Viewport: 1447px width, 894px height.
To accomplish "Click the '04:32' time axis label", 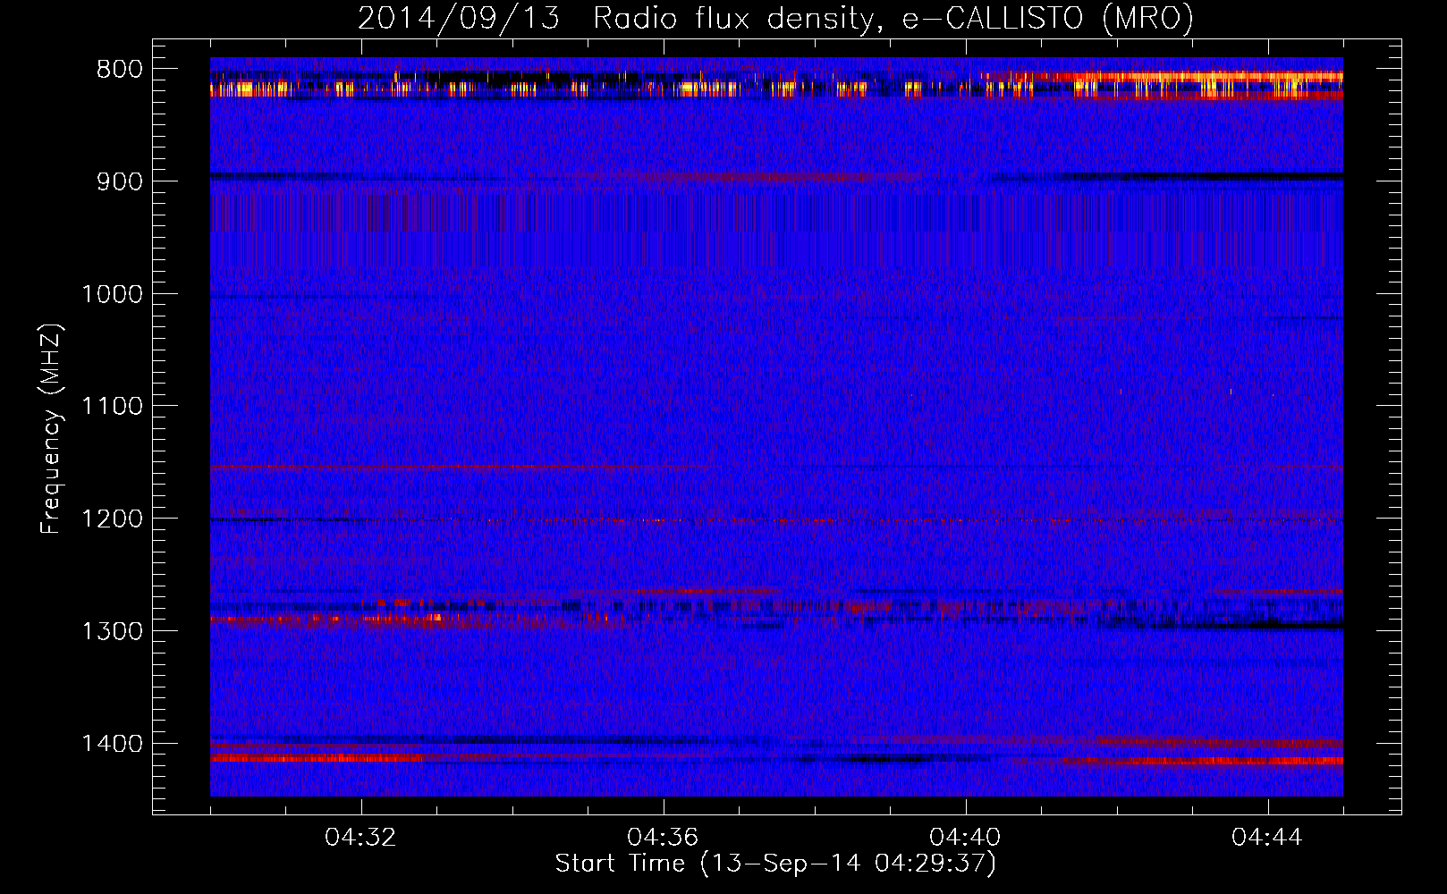I will click(x=361, y=838).
